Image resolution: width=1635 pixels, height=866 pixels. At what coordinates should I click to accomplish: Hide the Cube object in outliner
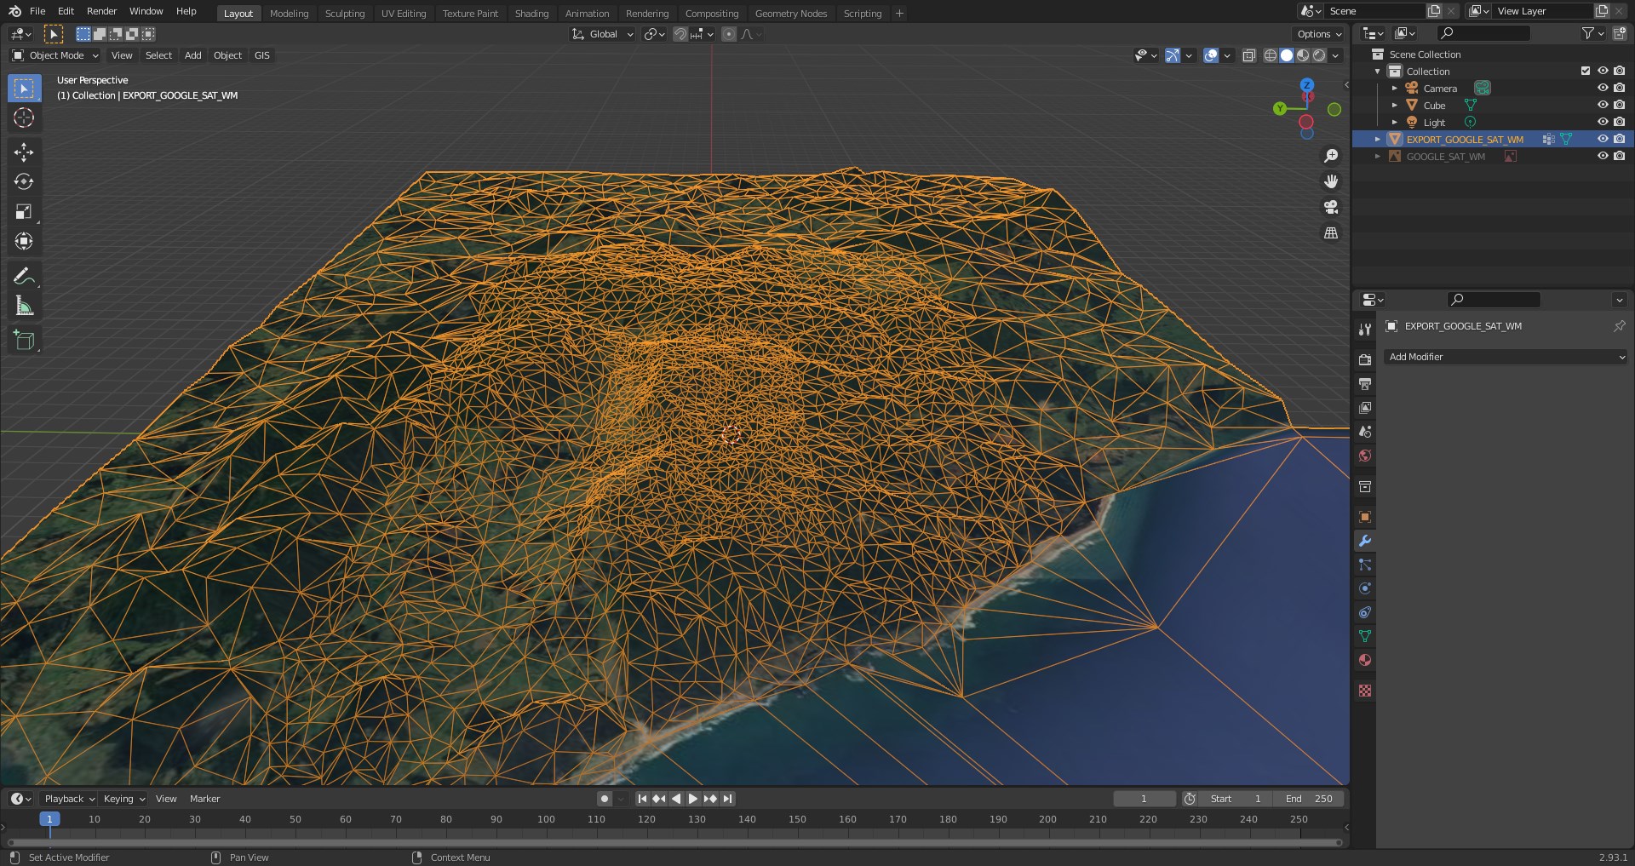(1602, 106)
